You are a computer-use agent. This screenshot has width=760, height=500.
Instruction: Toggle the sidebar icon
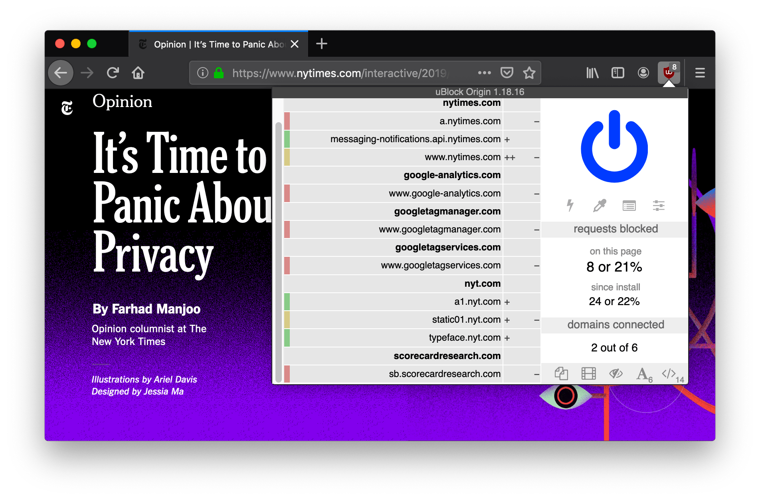(x=617, y=73)
